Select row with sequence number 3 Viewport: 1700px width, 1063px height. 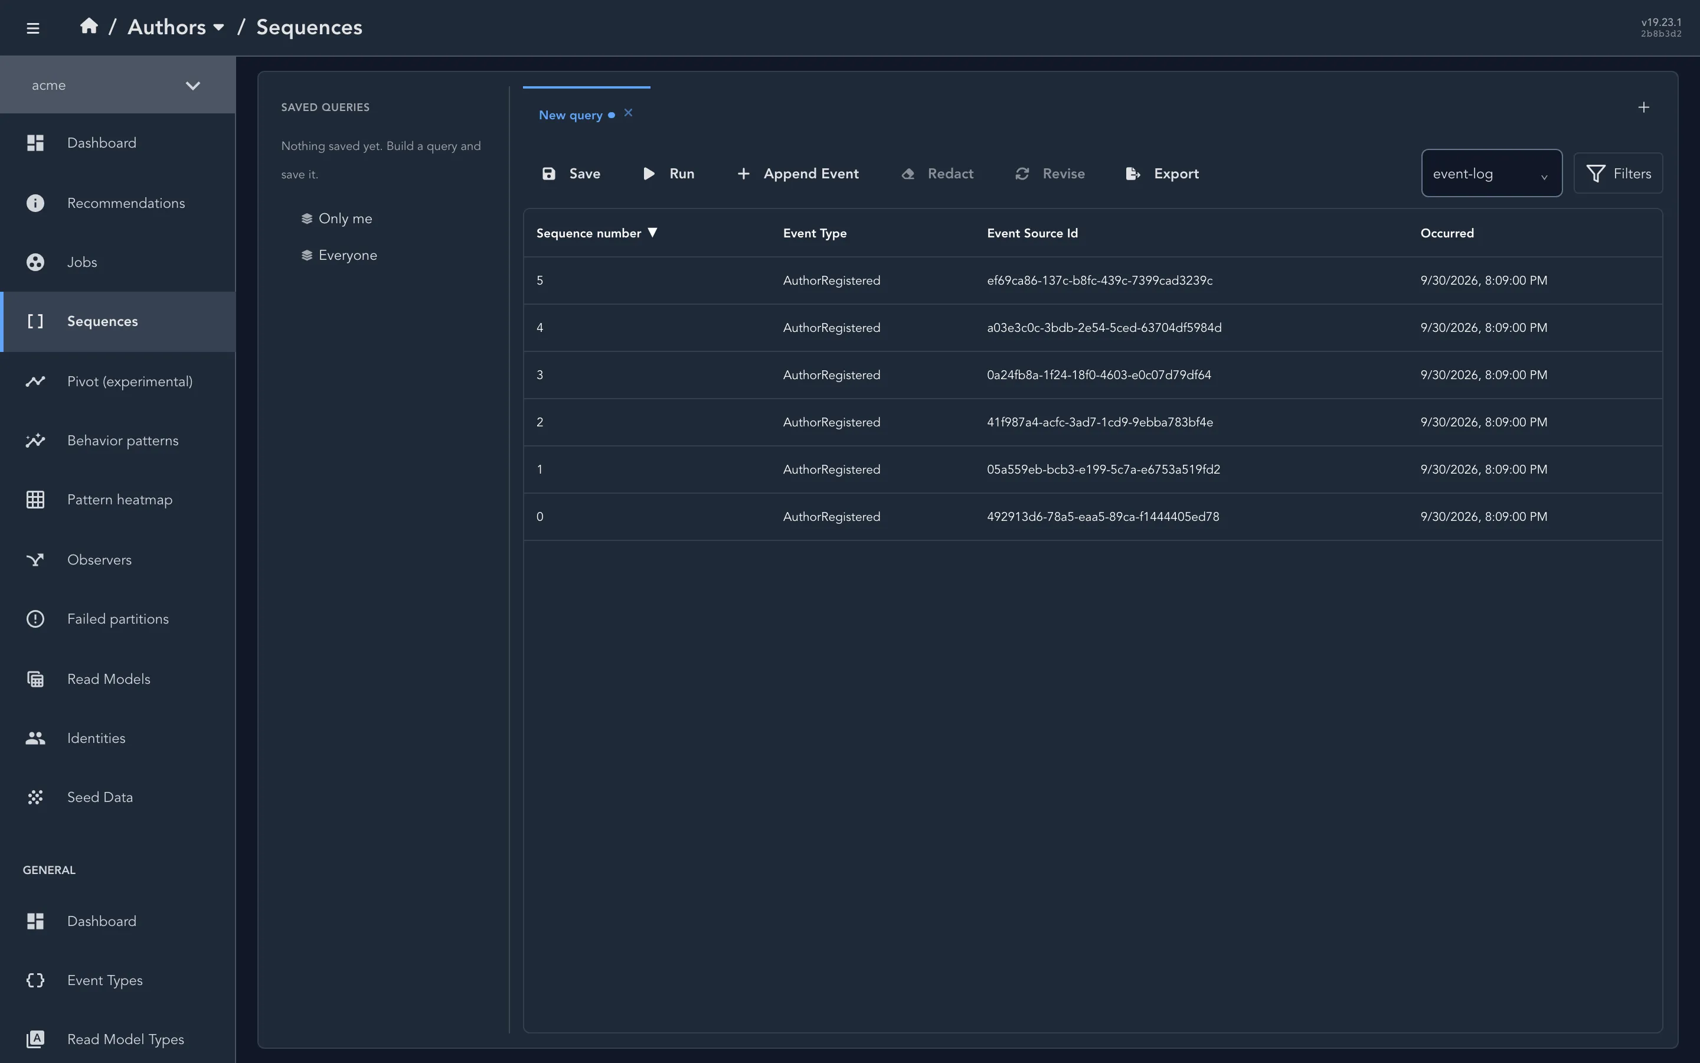[1093, 375]
